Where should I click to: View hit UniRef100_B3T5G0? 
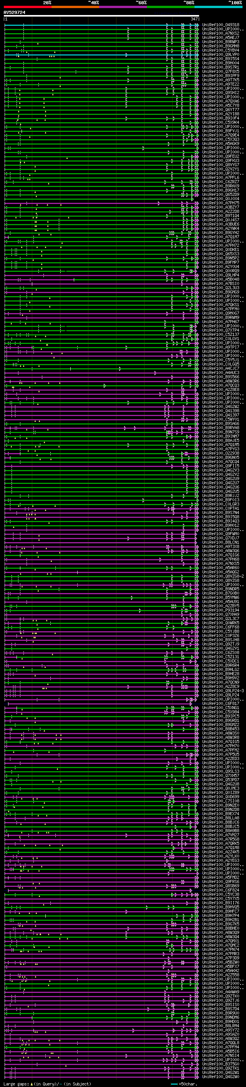click(x=221, y=1064)
